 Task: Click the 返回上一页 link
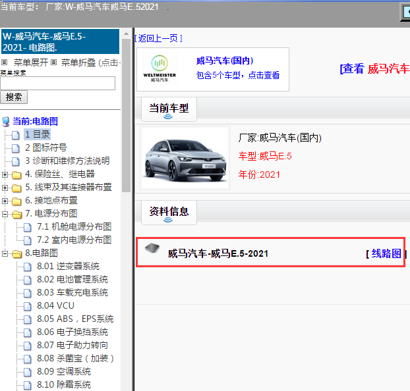pyautogui.click(x=158, y=38)
